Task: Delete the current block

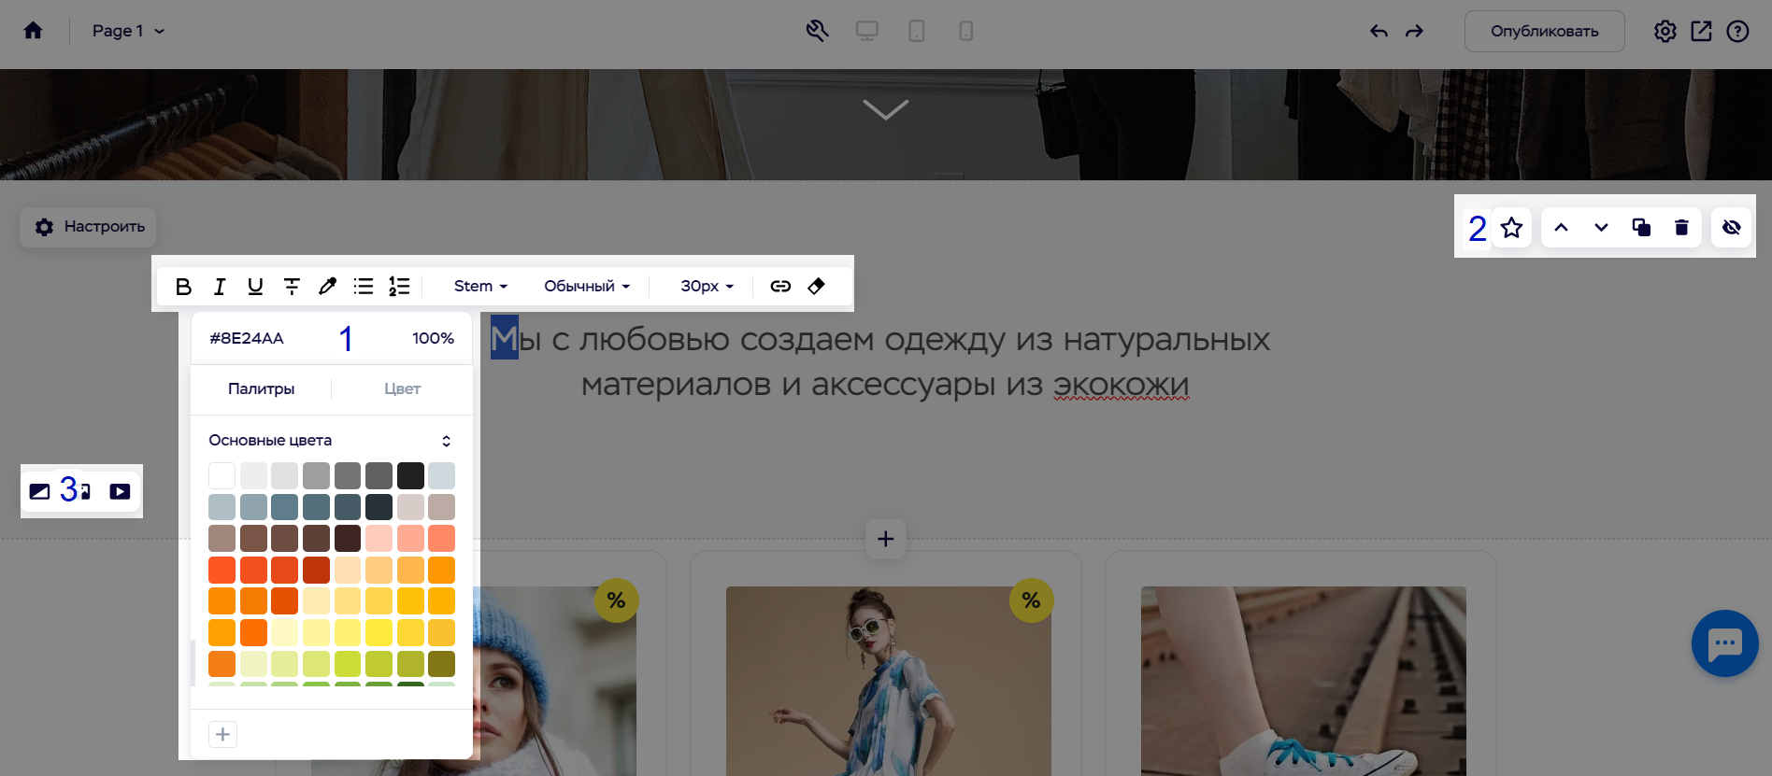Action: pyautogui.click(x=1681, y=227)
